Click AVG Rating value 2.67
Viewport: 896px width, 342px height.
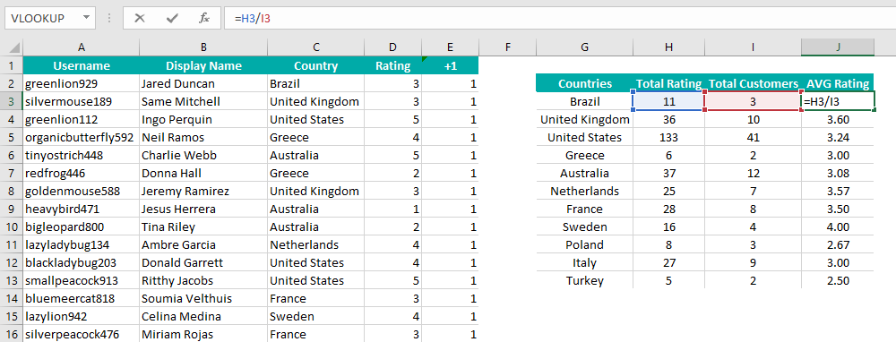point(838,245)
